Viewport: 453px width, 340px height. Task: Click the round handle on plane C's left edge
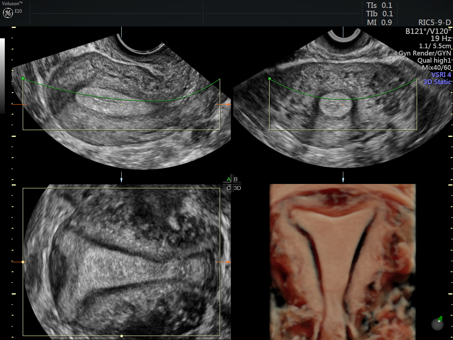pos(23,262)
